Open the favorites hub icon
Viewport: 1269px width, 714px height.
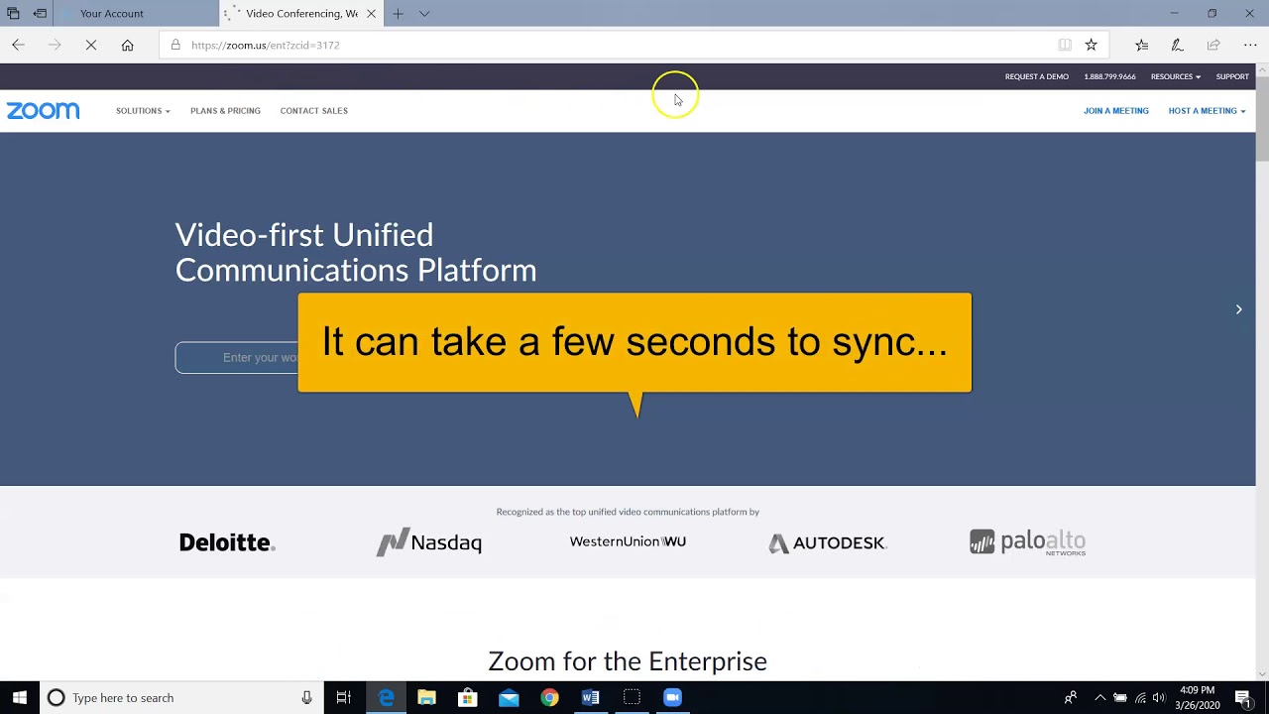[1141, 45]
